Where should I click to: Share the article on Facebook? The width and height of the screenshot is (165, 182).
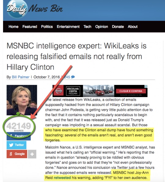click(19, 136)
